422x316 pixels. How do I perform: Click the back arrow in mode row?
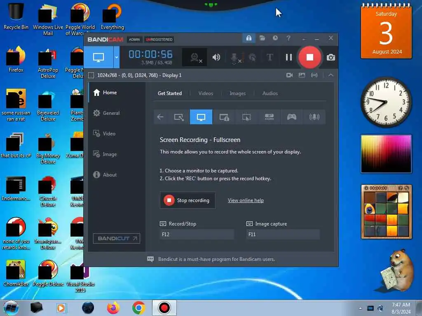pos(160,117)
